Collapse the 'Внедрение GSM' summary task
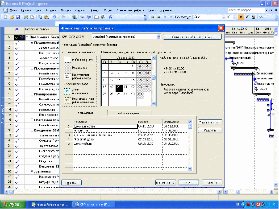 pos(32,130)
